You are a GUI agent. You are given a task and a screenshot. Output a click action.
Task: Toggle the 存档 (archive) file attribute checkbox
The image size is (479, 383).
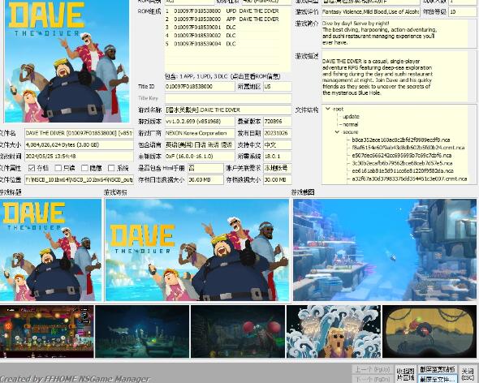(31, 168)
